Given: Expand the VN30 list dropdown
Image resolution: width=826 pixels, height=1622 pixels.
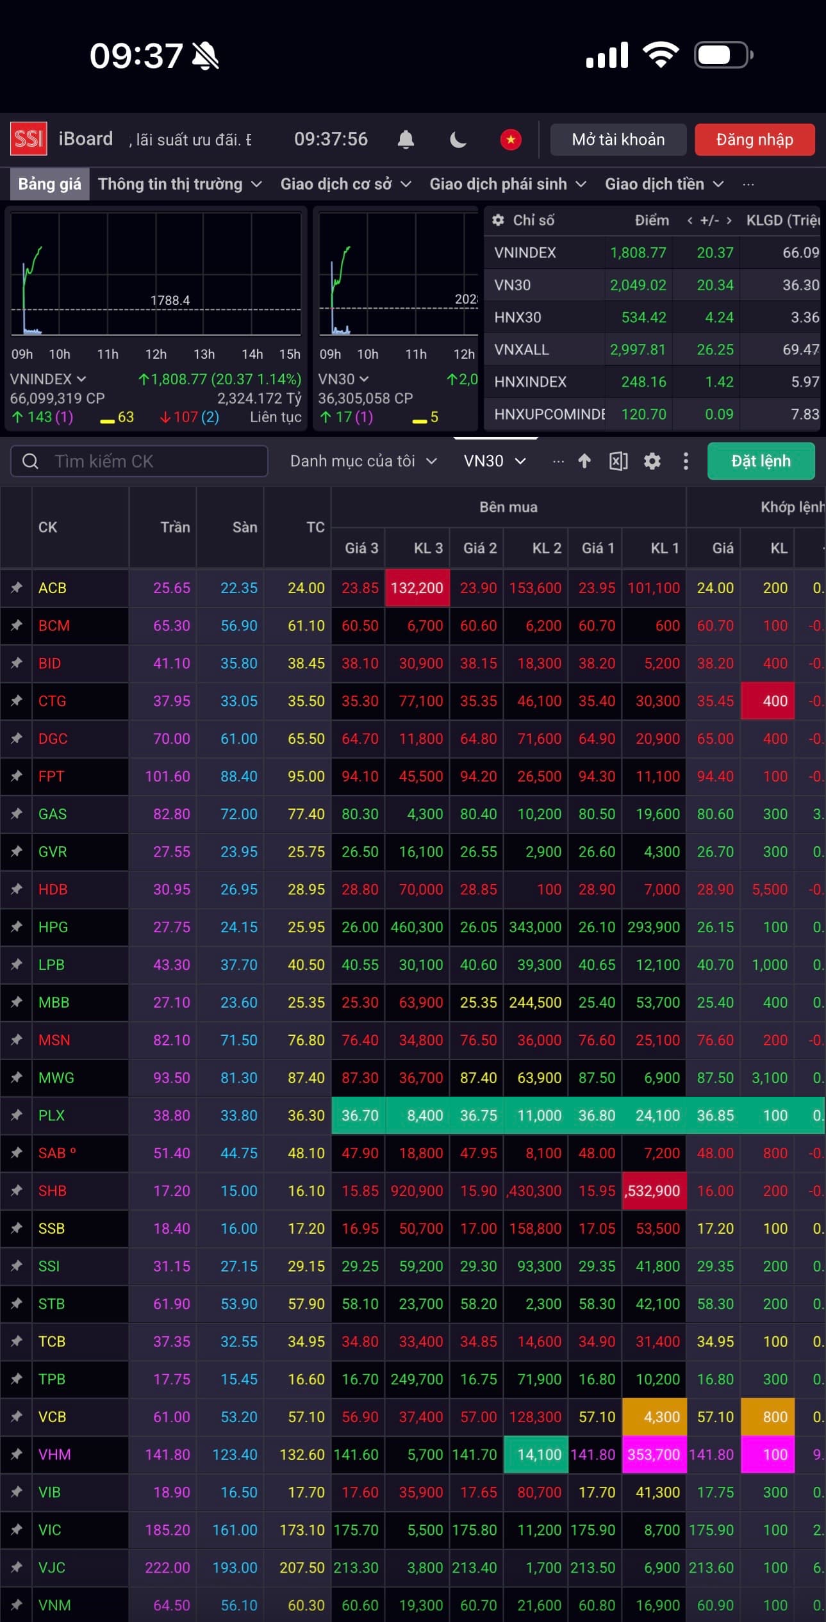Looking at the screenshot, I should [x=495, y=461].
